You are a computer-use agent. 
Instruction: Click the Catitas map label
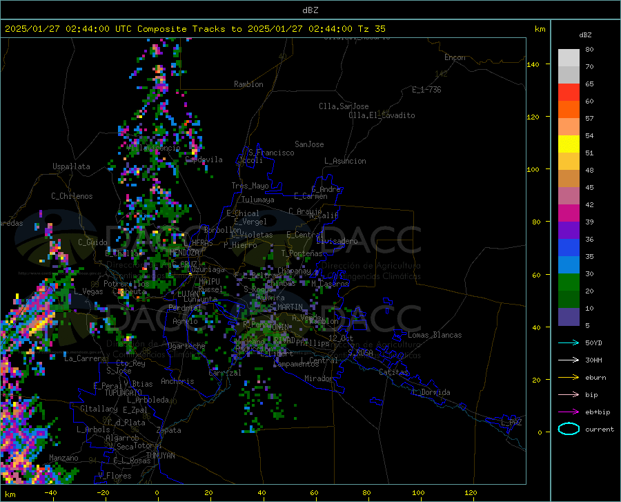pos(393,372)
